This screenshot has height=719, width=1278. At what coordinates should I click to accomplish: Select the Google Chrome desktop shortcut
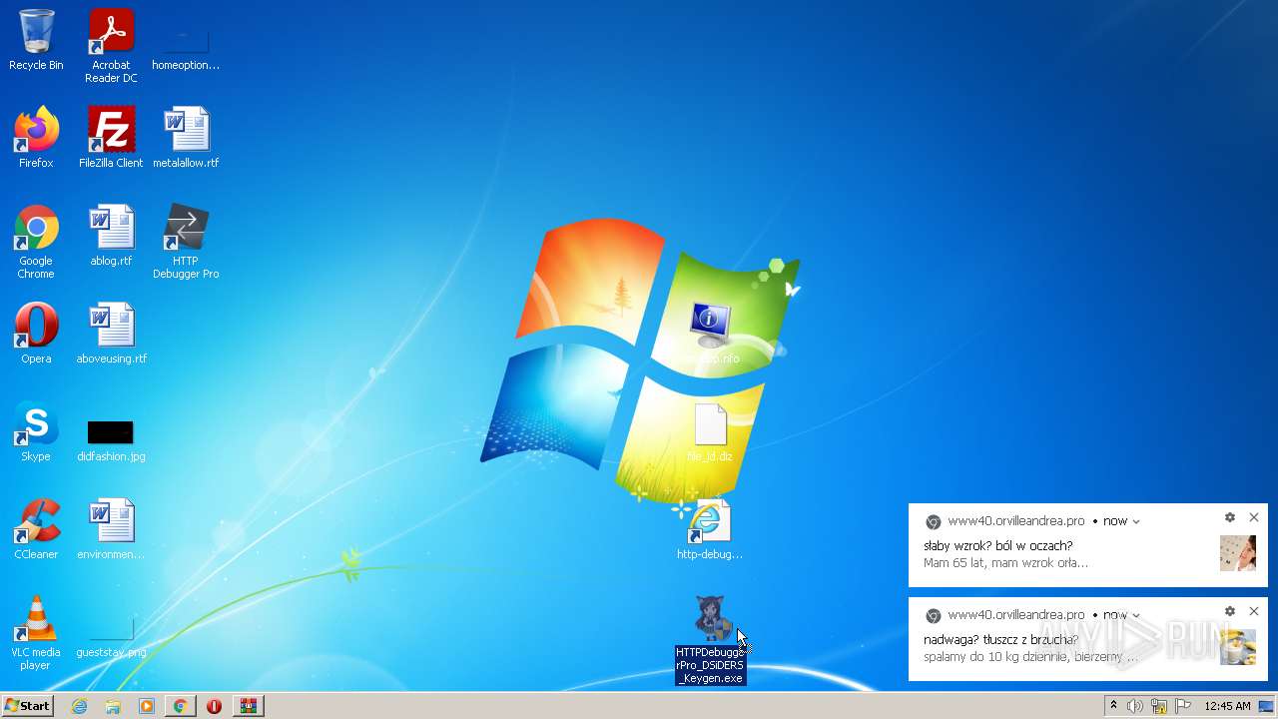click(36, 242)
